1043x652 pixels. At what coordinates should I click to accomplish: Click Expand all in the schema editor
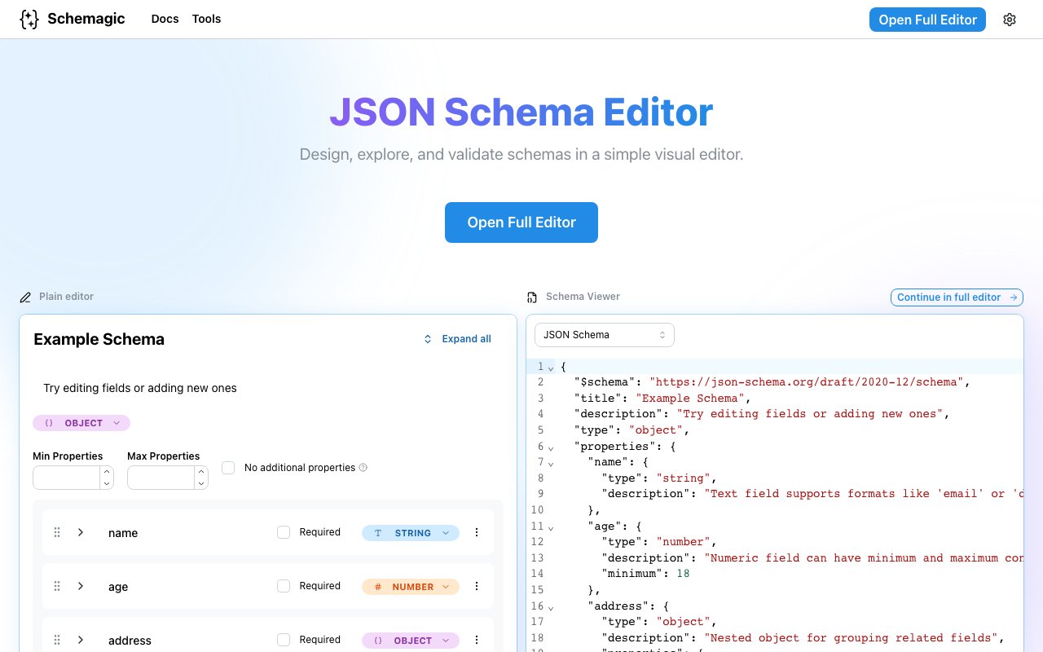click(x=457, y=339)
